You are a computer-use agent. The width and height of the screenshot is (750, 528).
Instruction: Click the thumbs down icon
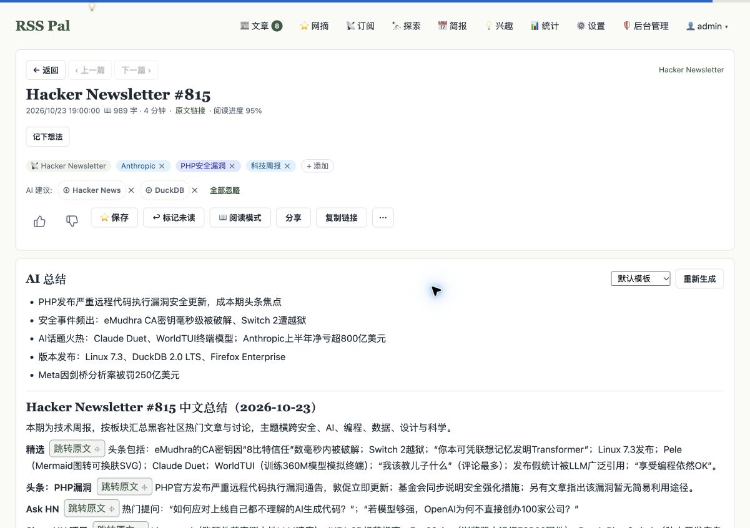(72, 221)
